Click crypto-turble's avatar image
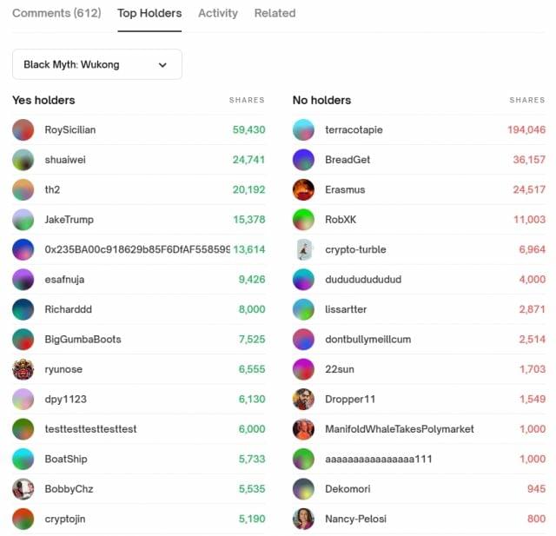This screenshot has height=536, width=556. [x=304, y=249]
